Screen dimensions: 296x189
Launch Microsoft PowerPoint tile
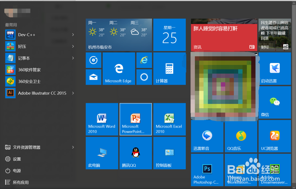pos(136,119)
